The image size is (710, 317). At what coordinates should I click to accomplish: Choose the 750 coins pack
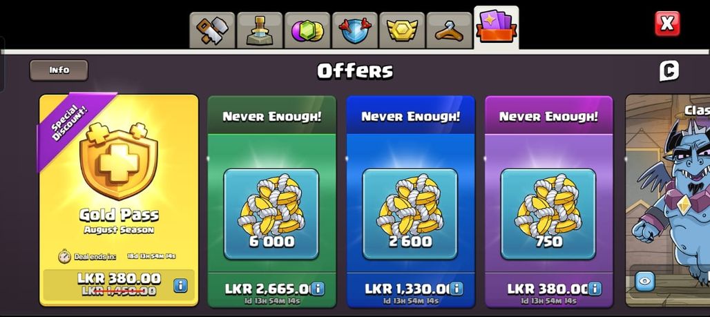549,202
